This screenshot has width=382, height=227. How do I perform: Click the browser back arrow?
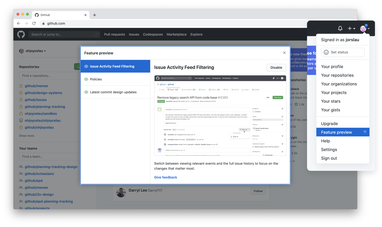(19, 23)
